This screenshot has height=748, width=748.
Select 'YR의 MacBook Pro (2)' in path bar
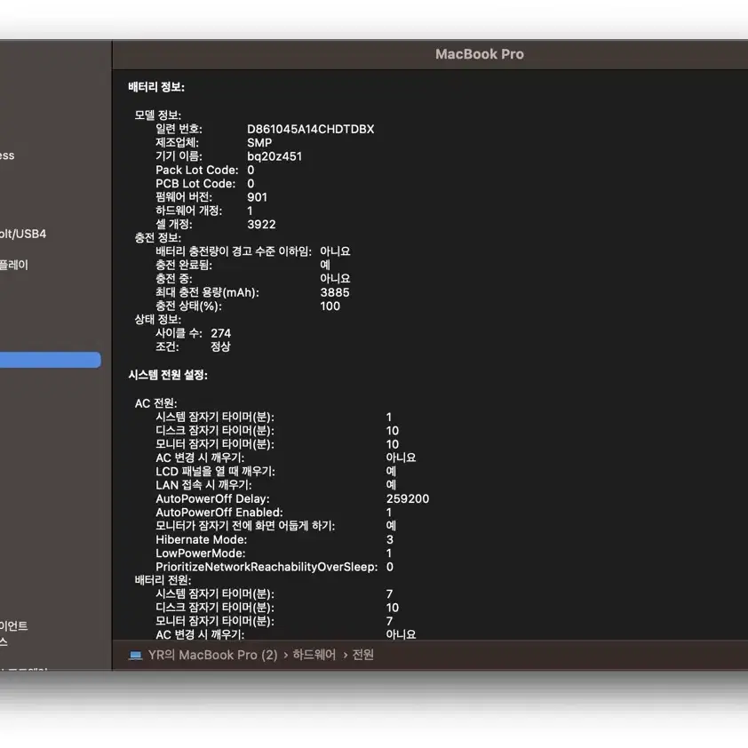pos(212,655)
